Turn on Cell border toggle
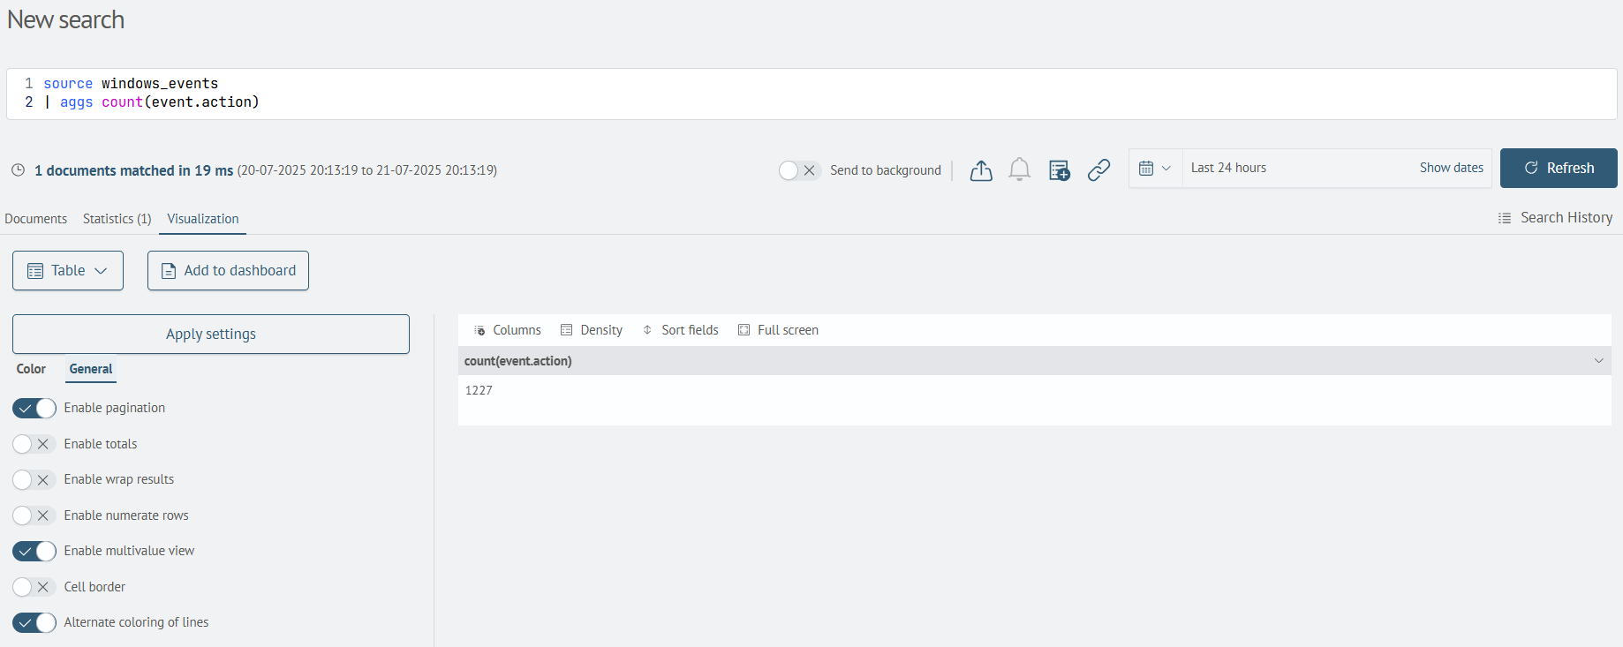The width and height of the screenshot is (1623, 647). point(34,587)
